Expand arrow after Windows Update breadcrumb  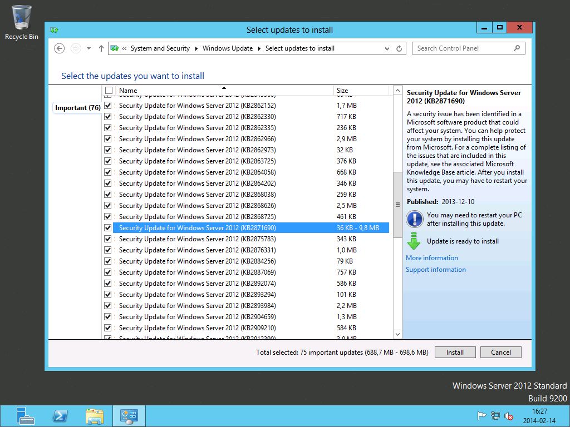[x=259, y=49]
